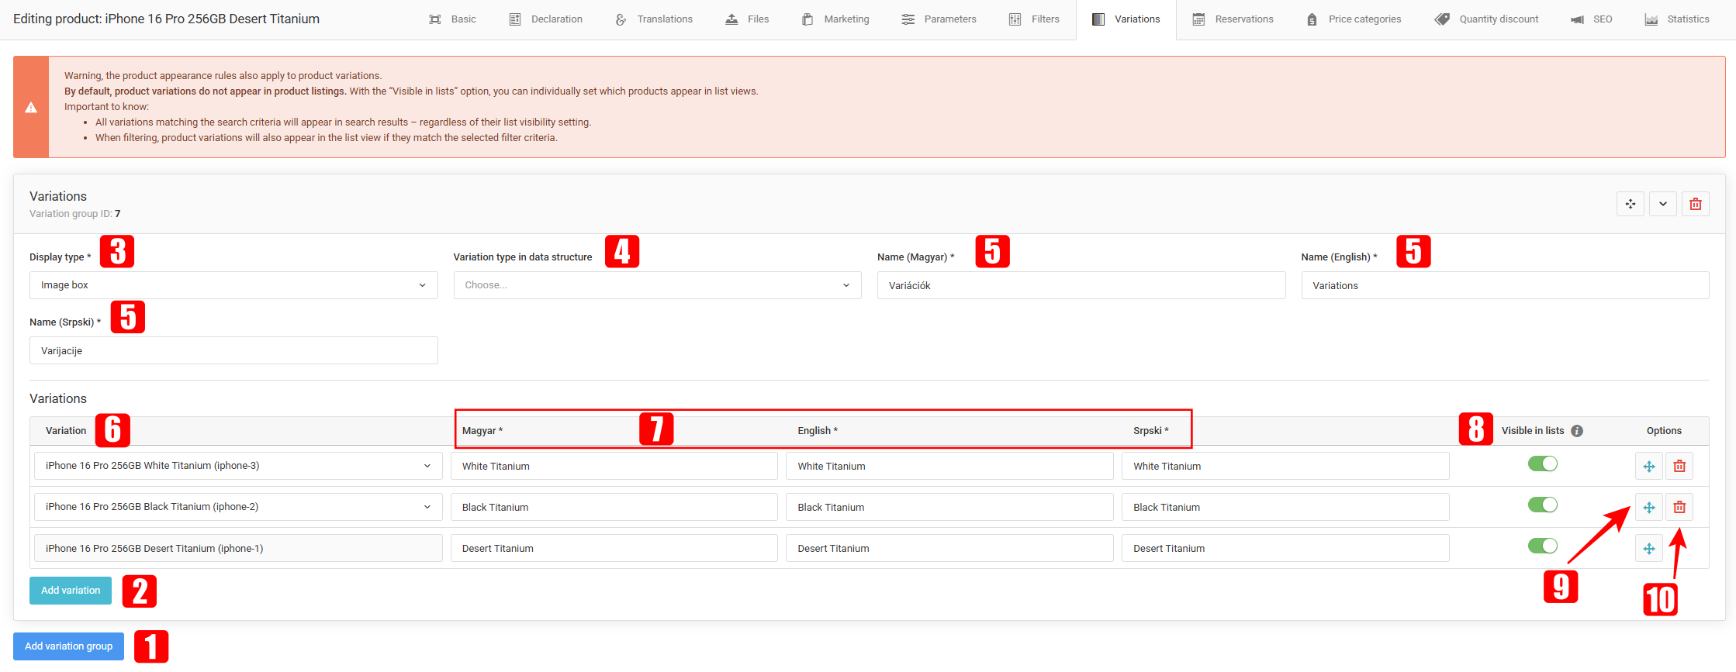Open the Display type dropdown
This screenshot has height=672, width=1736.
coord(233,285)
